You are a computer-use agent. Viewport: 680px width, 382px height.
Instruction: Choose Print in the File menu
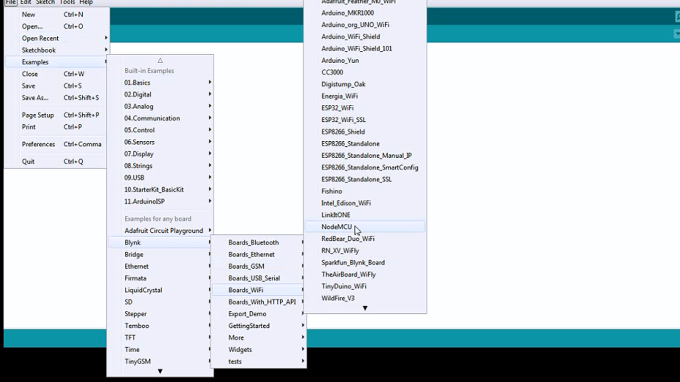pos(57,127)
